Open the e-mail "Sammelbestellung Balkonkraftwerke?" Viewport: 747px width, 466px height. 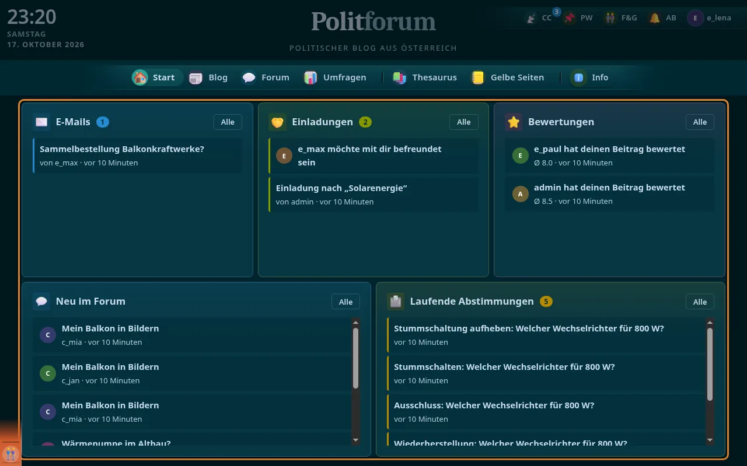tap(137, 156)
